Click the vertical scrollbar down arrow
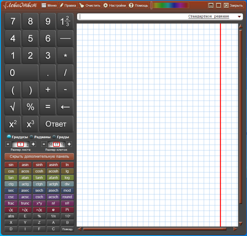This screenshot has width=247, height=236. [x=240, y=223]
